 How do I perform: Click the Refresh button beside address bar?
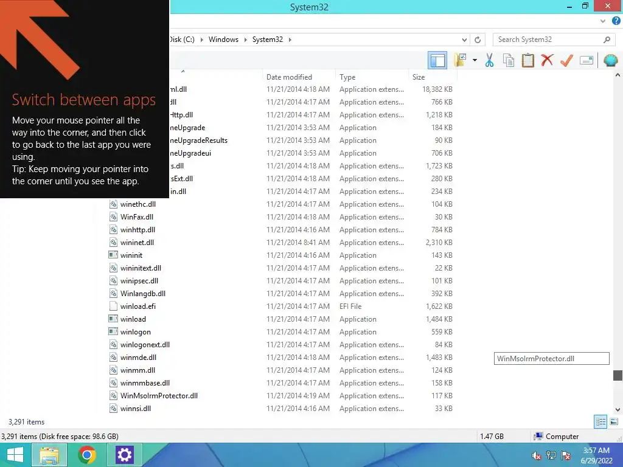point(478,40)
